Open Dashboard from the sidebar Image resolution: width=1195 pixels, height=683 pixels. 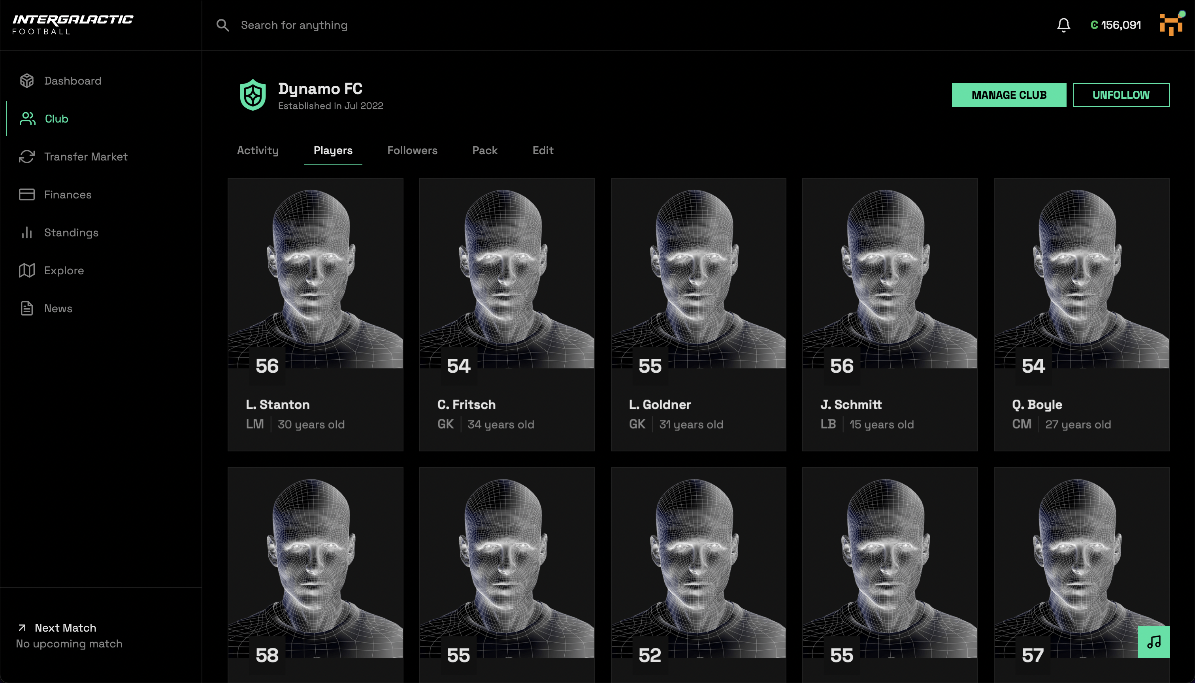point(73,81)
